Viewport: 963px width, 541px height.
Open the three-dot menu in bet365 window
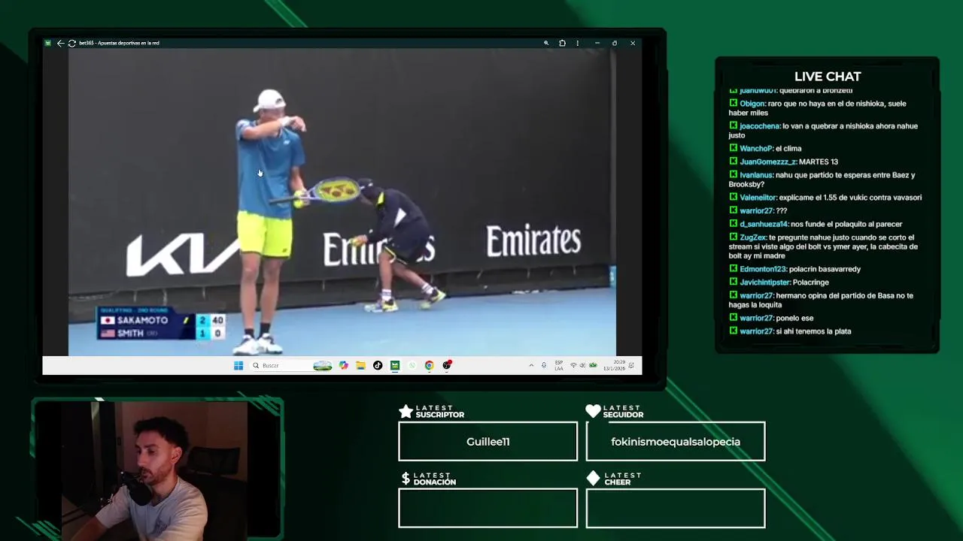[578, 44]
